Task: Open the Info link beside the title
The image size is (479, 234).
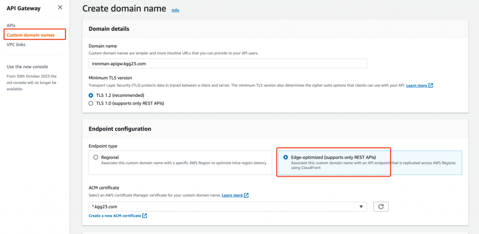Action: pyautogui.click(x=175, y=10)
